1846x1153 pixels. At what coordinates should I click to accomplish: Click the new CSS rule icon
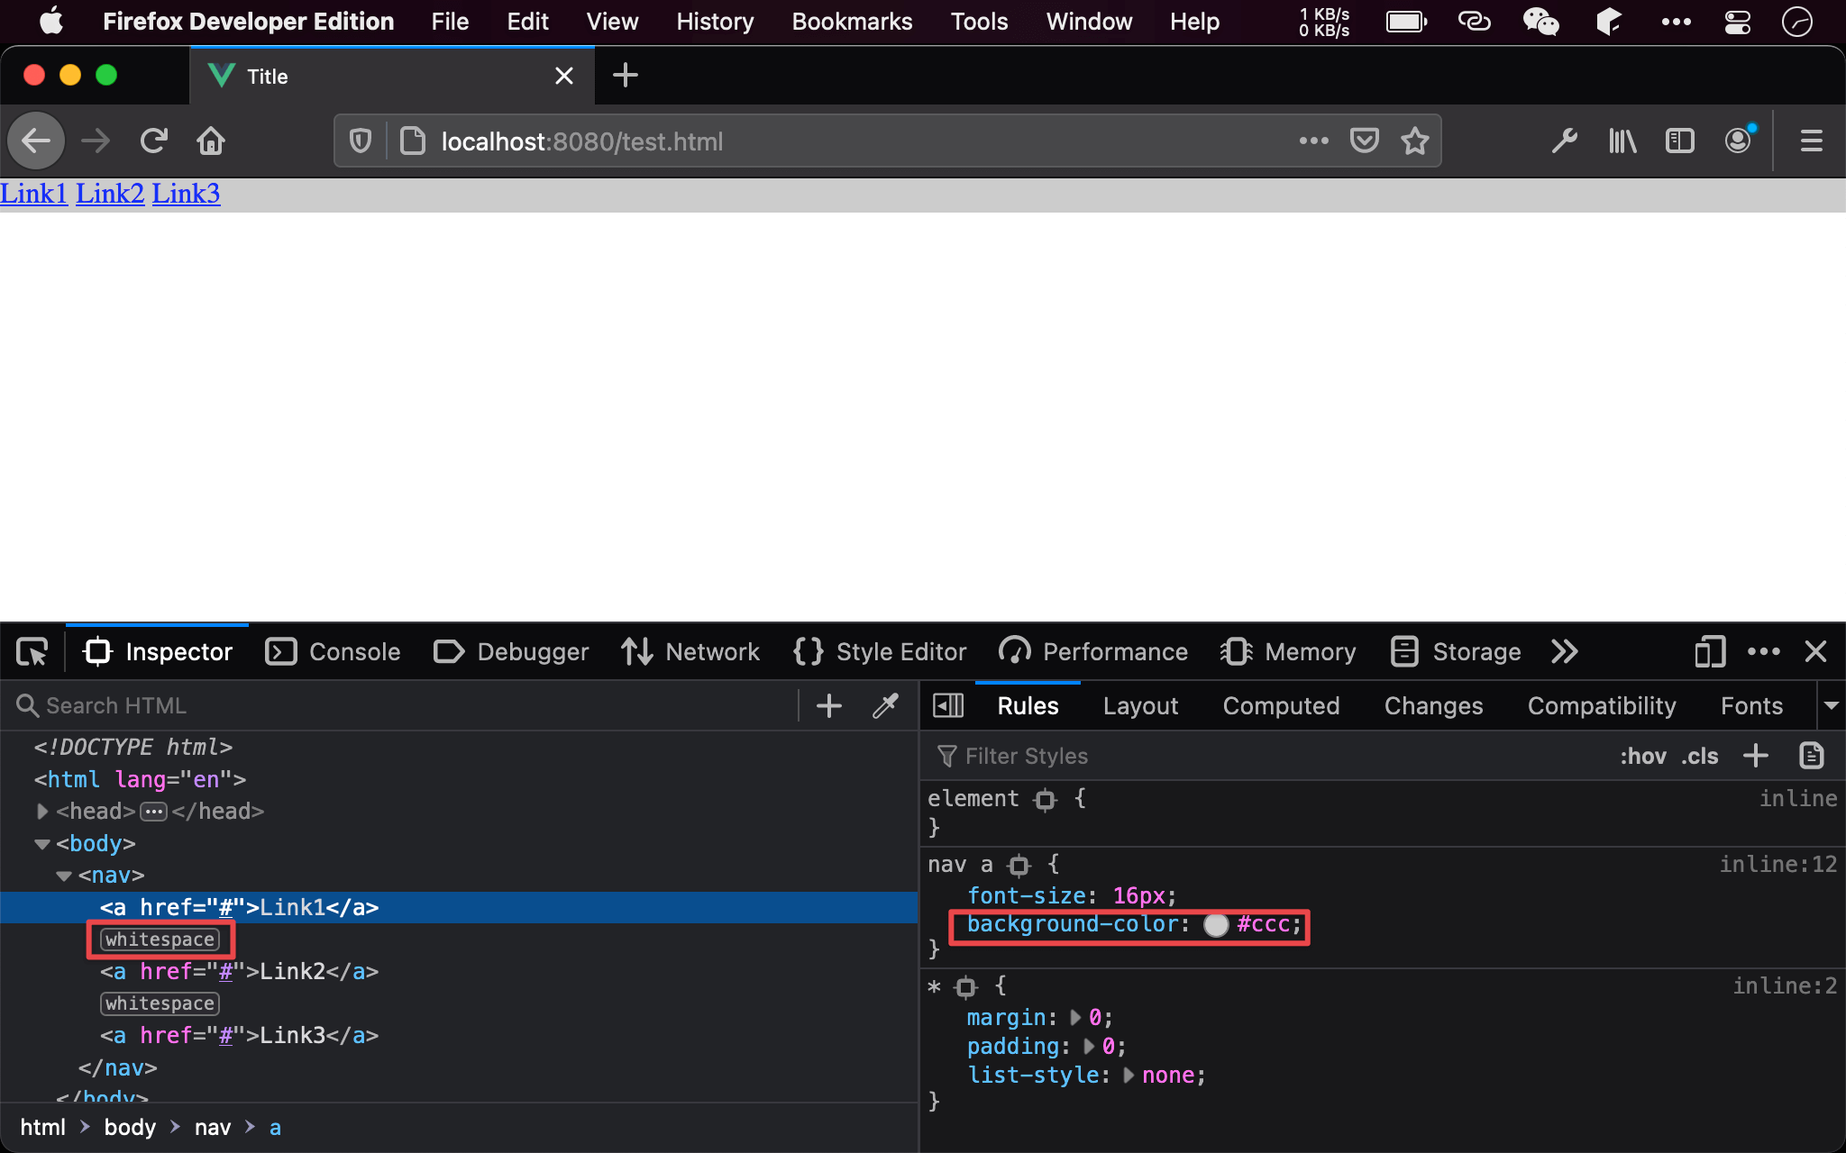pos(1756,755)
